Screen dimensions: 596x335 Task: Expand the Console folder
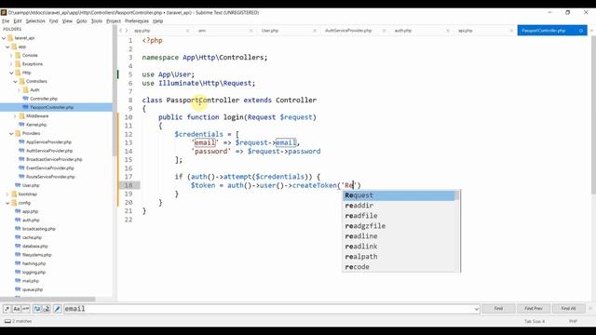click(x=11, y=56)
